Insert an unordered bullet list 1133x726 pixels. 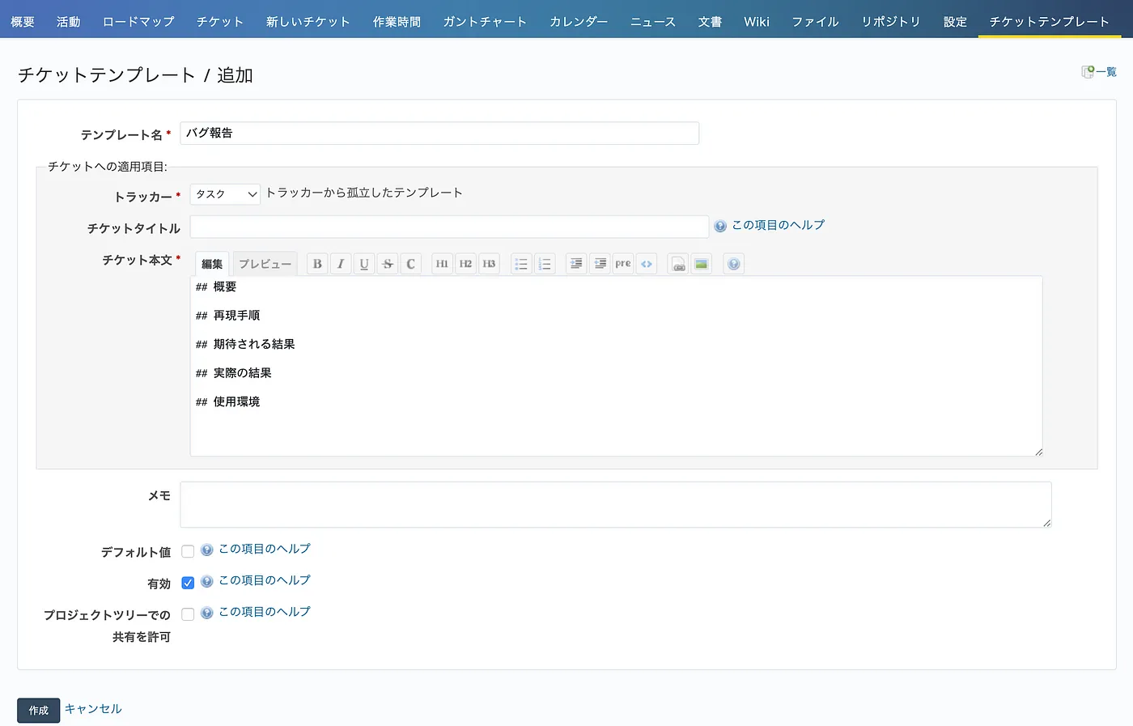521,264
